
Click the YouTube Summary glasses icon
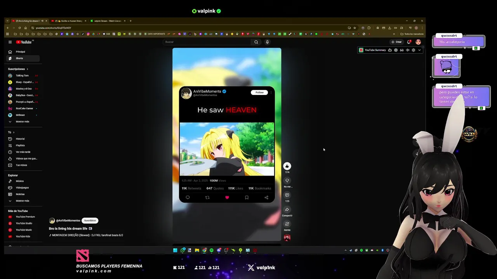pos(401,50)
